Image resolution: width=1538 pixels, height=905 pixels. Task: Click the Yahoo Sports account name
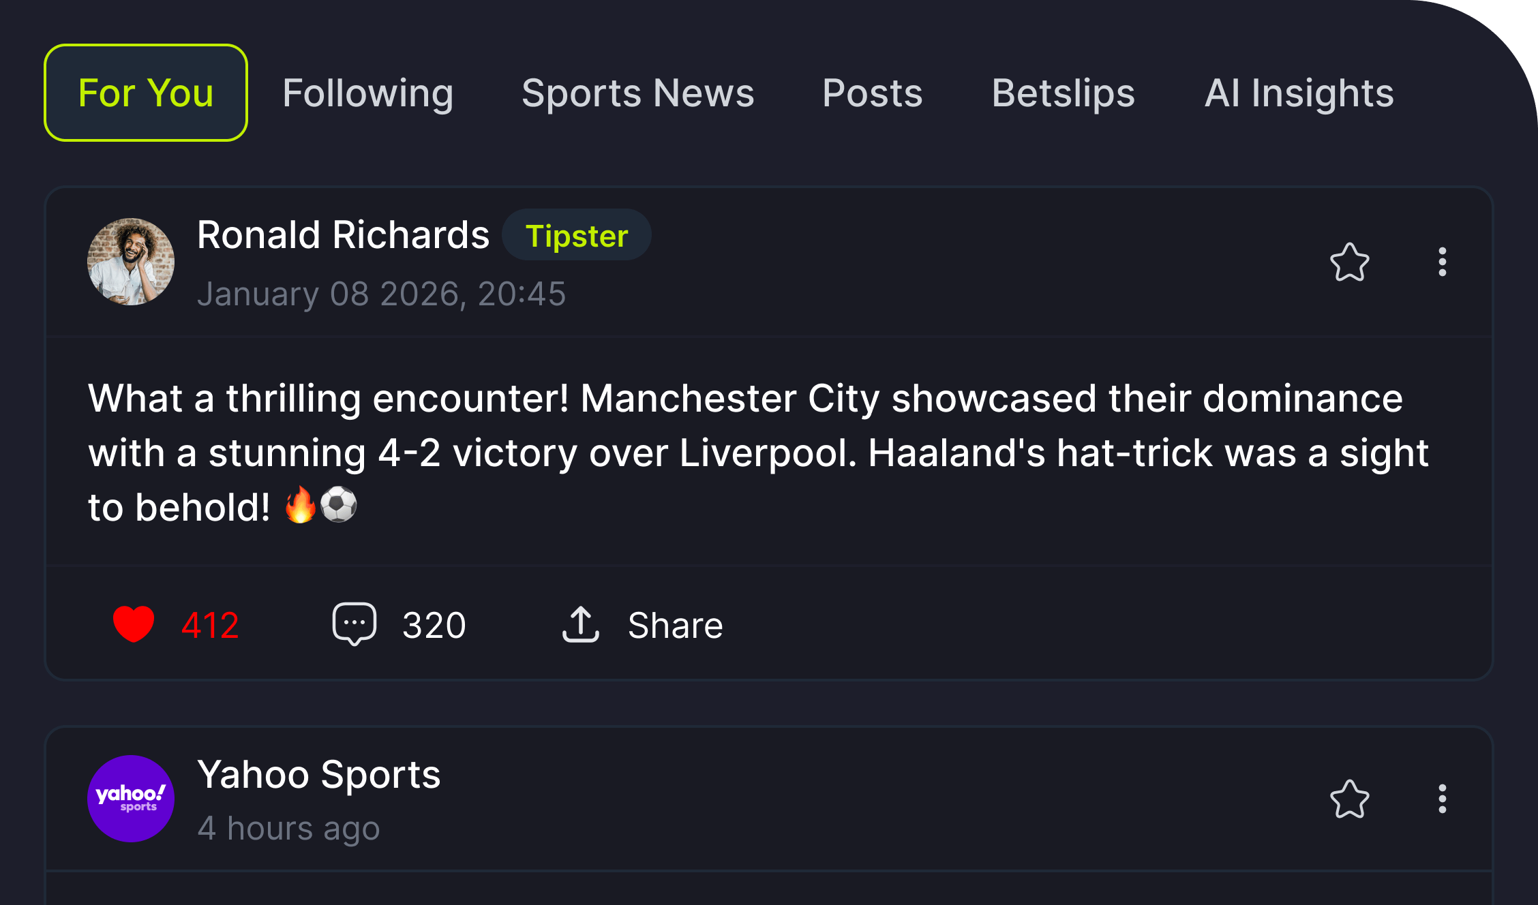pos(319,775)
